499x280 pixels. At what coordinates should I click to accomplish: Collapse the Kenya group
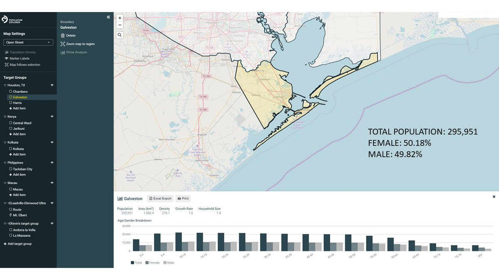point(5,117)
